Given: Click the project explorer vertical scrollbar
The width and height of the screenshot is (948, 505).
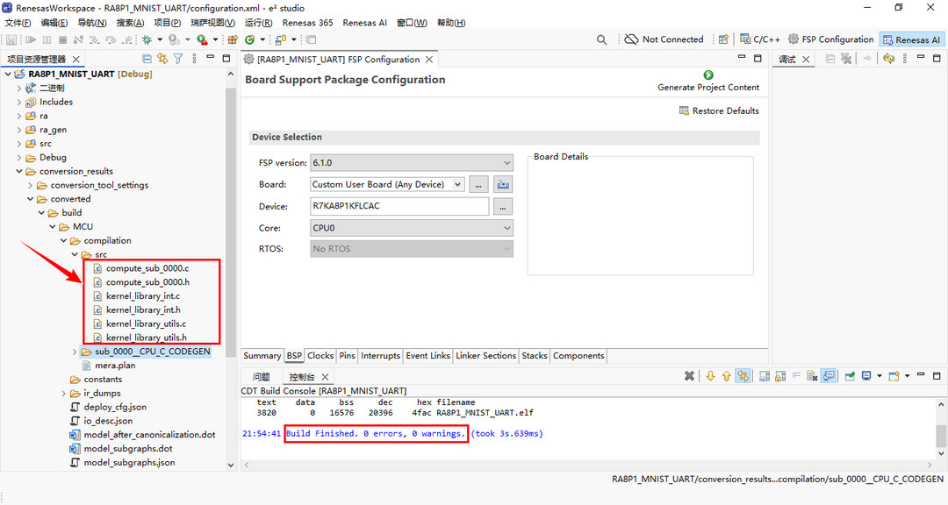Looking at the screenshot, I should tap(230, 224).
